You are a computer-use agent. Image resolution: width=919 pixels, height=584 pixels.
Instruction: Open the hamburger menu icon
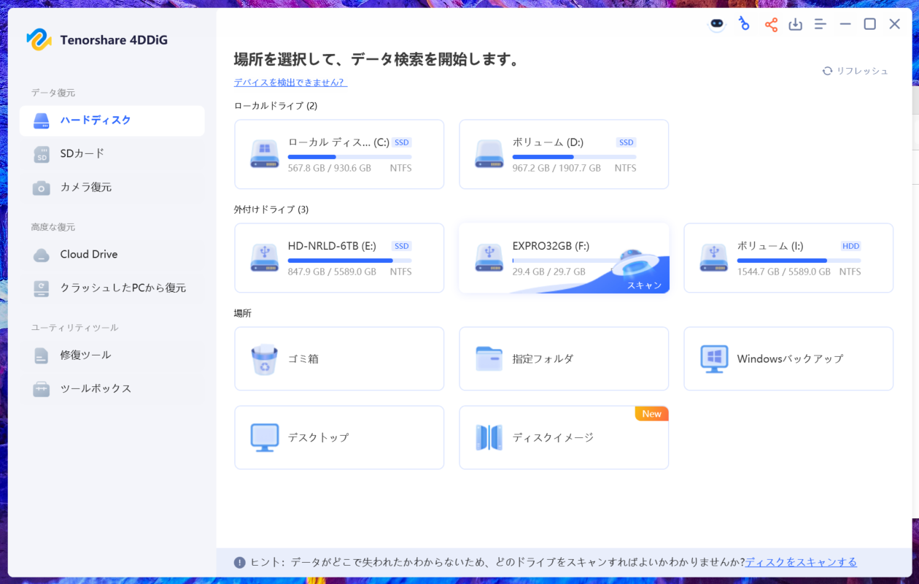[821, 25]
